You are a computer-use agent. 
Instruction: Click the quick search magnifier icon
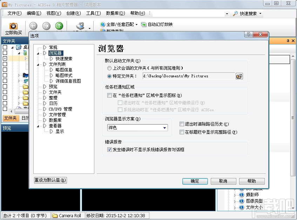(x=234, y=13)
